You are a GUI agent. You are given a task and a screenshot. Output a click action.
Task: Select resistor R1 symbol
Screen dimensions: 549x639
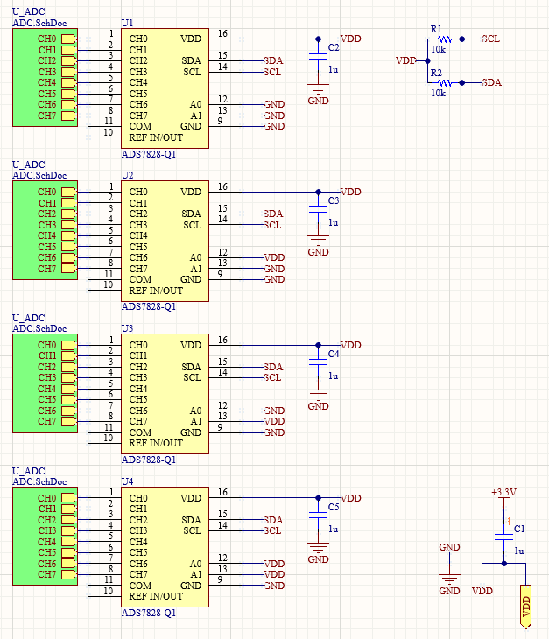click(444, 39)
